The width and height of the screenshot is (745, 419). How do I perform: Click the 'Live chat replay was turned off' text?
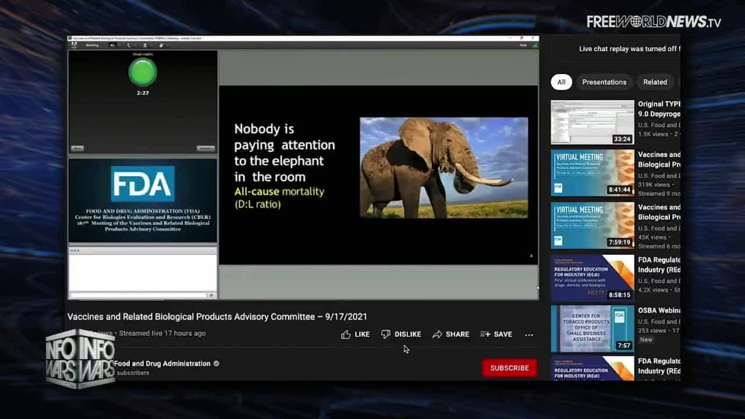pos(629,49)
